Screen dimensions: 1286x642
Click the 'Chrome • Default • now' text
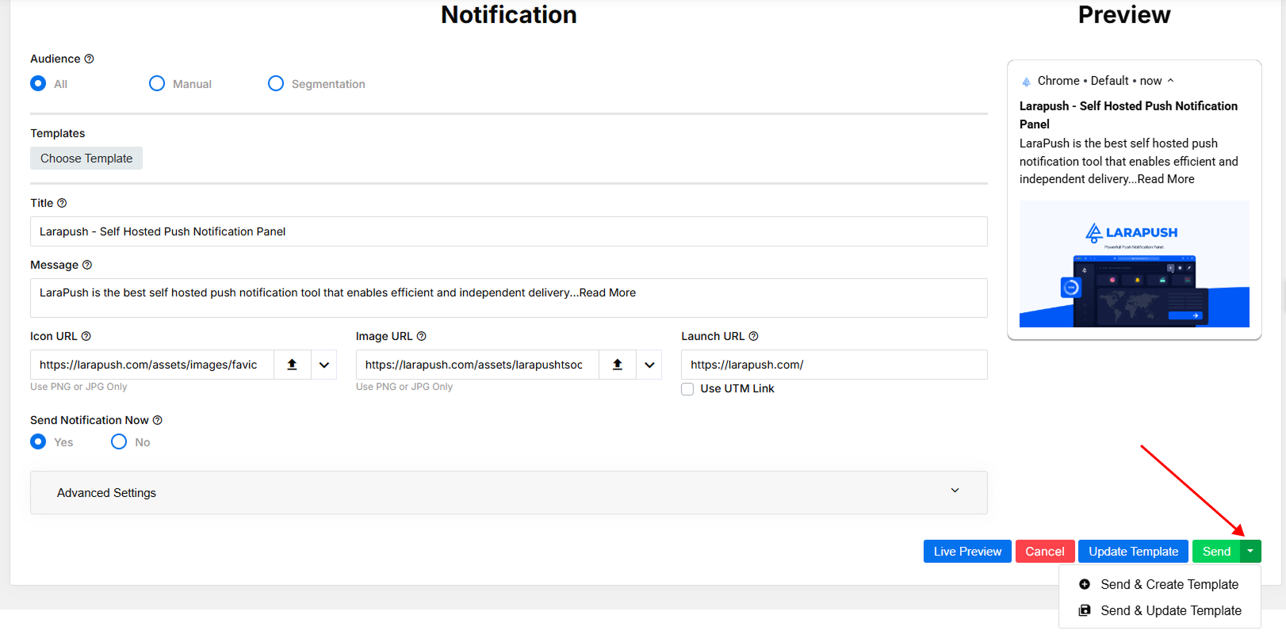pyautogui.click(x=1100, y=81)
